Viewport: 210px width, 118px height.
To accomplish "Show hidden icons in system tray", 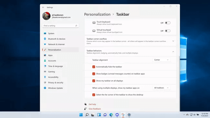I will [x=184, y=115].
